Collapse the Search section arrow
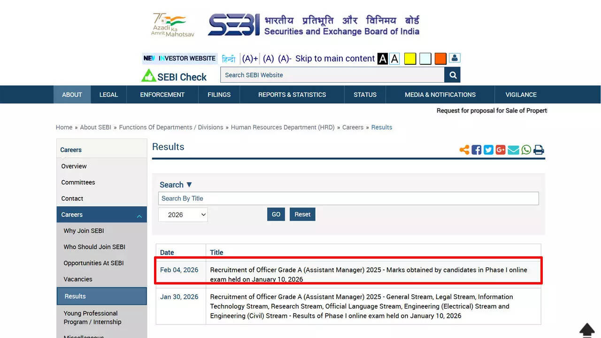This screenshot has height=338, width=601. [189, 184]
